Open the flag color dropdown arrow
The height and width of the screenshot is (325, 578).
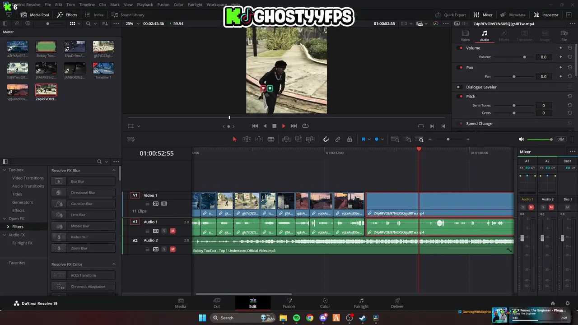point(369,139)
